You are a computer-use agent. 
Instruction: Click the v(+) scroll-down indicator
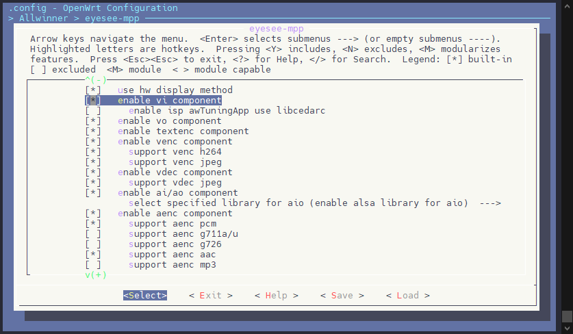pos(96,275)
